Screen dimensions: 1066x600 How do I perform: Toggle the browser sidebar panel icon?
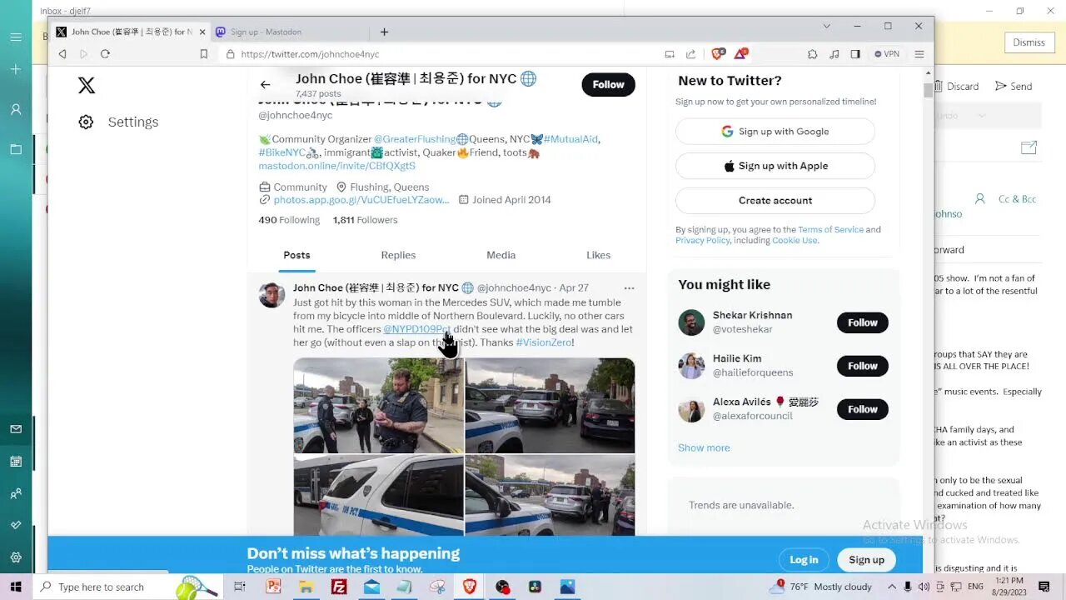[x=855, y=54]
